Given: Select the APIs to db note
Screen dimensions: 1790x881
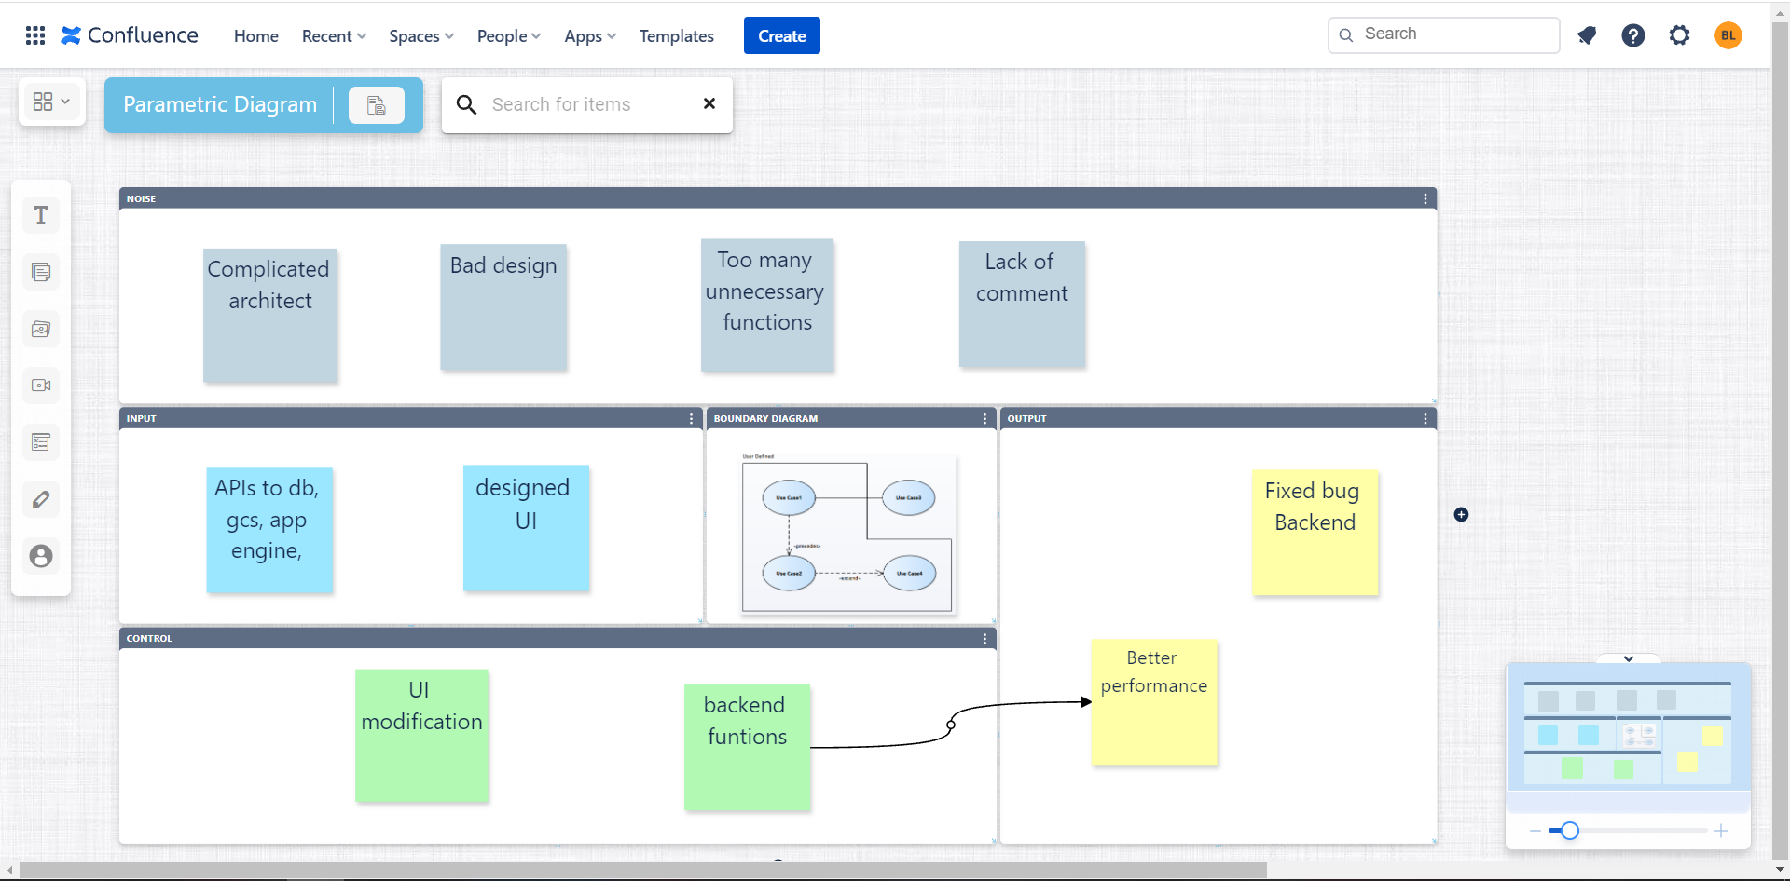Looking at the screenshot, I should [269, 530].
